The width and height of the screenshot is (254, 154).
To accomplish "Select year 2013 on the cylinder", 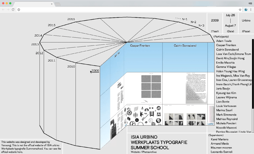I will 35,44.
